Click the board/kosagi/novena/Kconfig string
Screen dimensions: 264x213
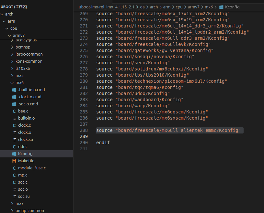(x=155, y=57)
